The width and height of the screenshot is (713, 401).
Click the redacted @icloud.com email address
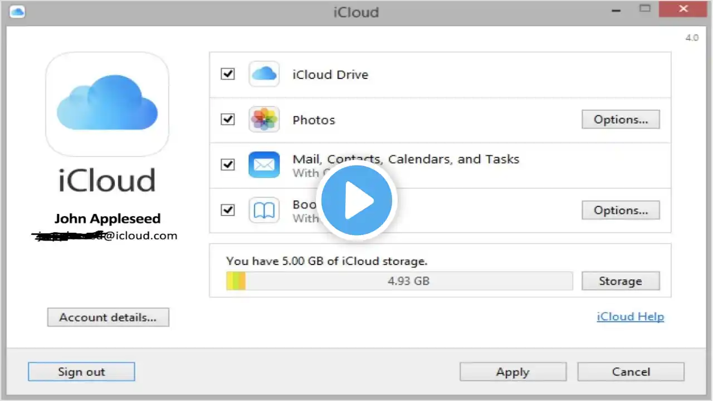coord(105,236)
